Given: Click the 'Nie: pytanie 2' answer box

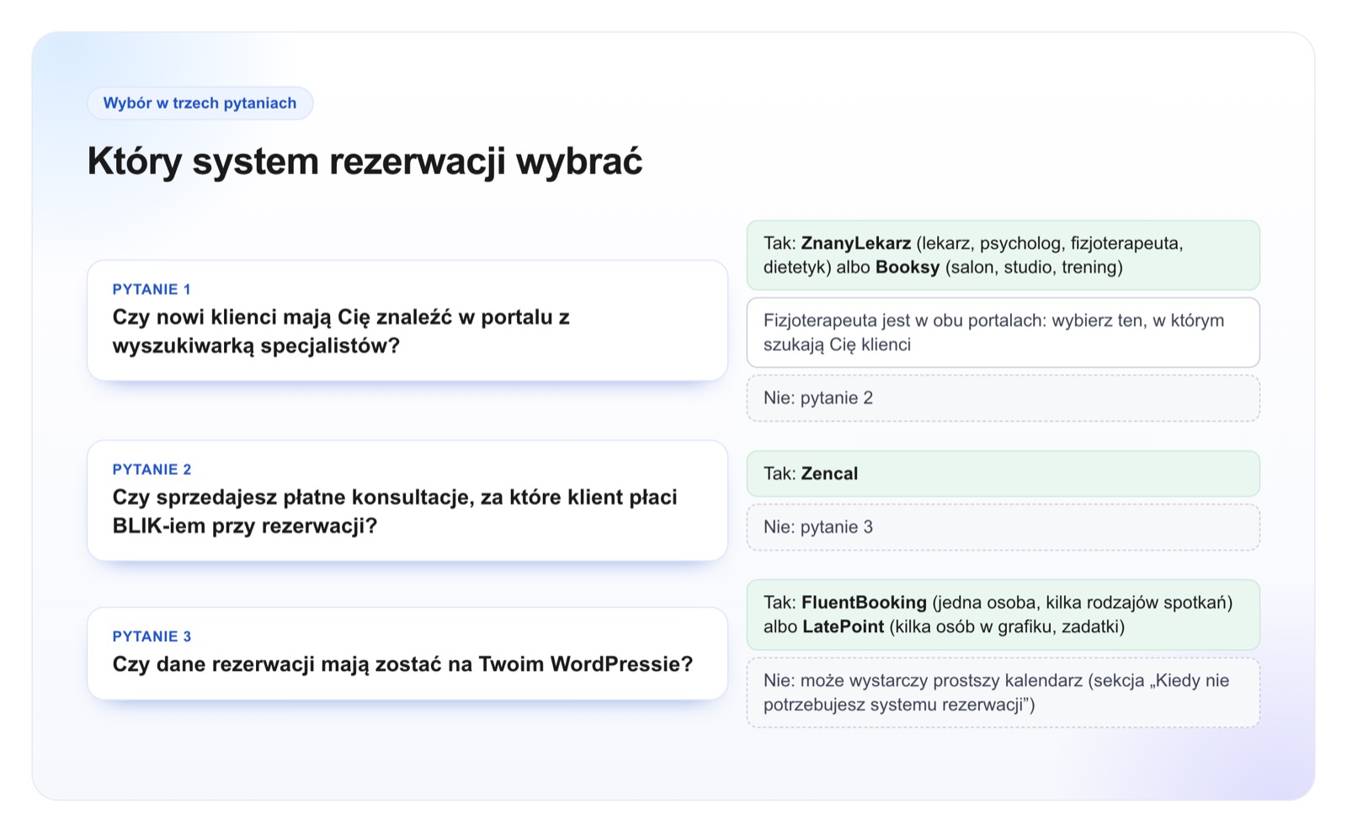Looking at the screenshot, I should tap(1003, 398).
